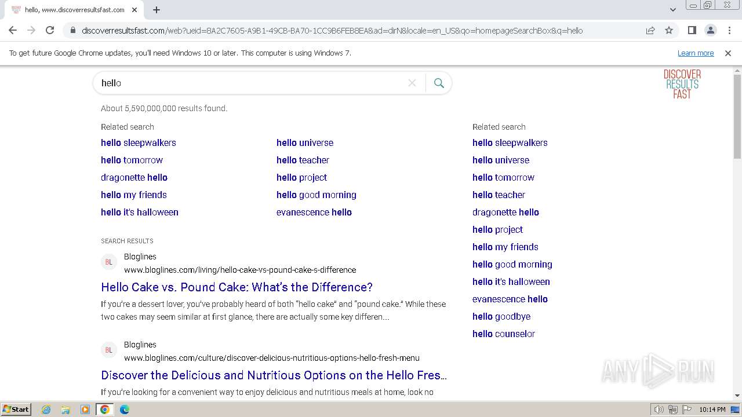Image resolution: width=742 pixels, height=417 pixels.
Task: Click the browser forward arrow
Action: point(31,31)
